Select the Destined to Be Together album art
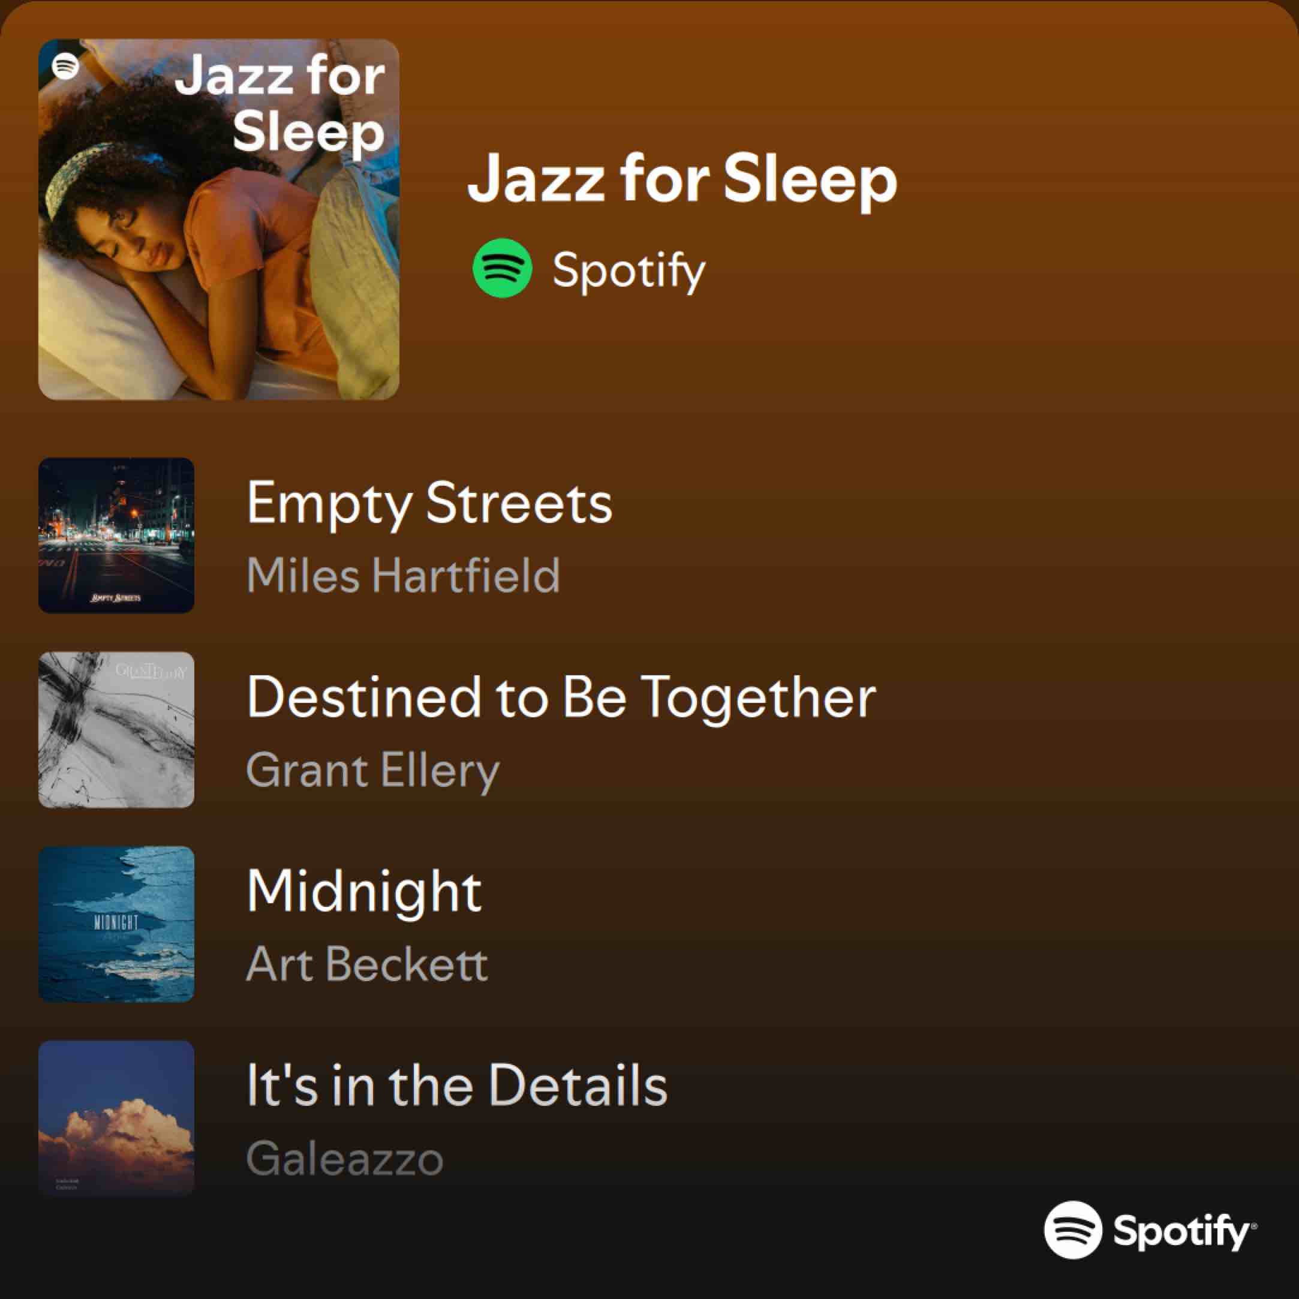Image resolution: width=1299 pixels, height=1299 pixels. click(x=116, y=729)
